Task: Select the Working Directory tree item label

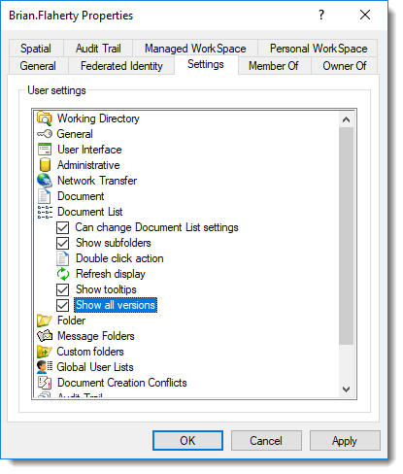Action: [98, 118]
